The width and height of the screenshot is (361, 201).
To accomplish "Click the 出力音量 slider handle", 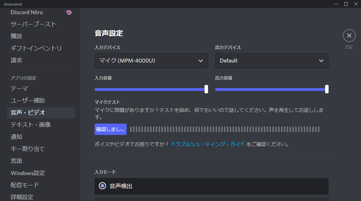I will pyautogui.click(x=327, y=89).
